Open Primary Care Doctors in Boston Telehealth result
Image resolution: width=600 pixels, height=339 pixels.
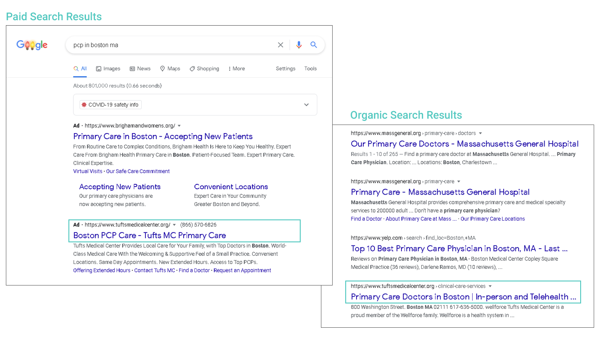point(464,297)
